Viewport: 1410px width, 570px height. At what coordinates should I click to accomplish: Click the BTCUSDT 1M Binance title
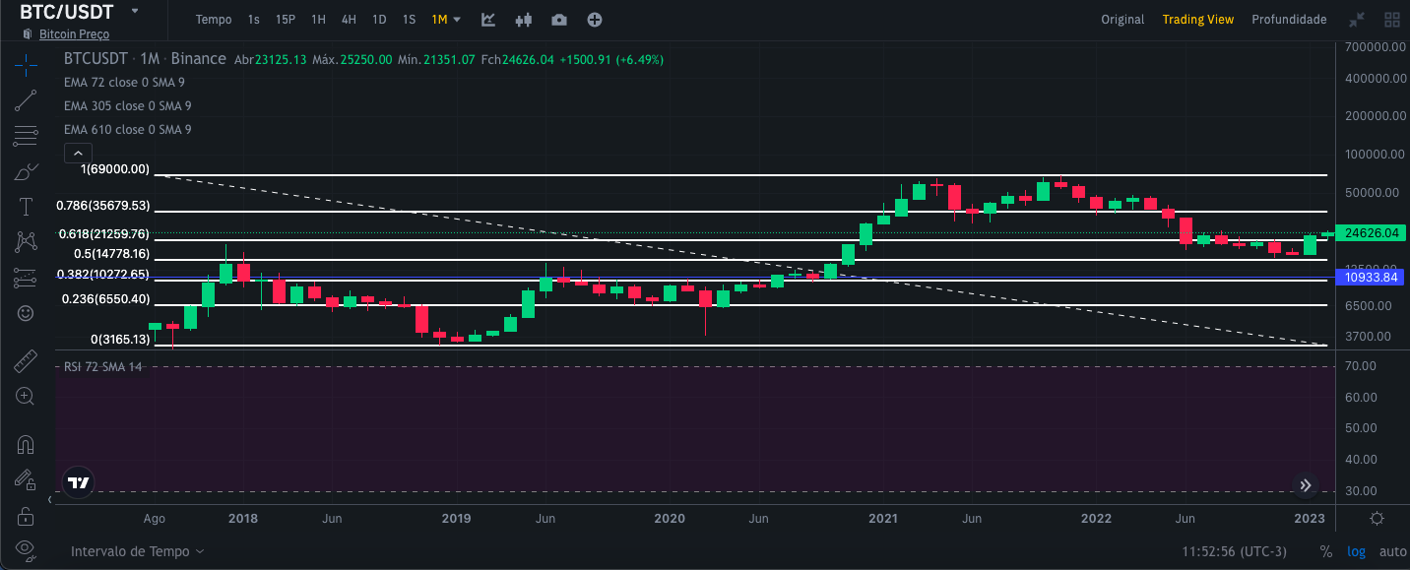(x=145, y=59)
